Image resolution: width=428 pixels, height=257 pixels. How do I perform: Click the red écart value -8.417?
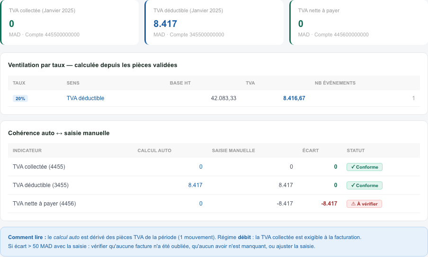point(329,204)
